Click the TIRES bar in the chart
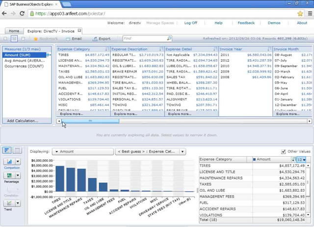314x227 pixels. [60, 179]
